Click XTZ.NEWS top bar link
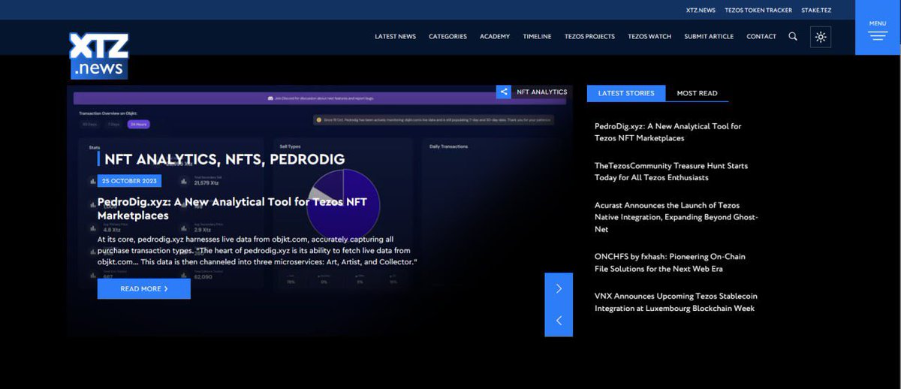The height and width of the screenshot is (389, 901). coord(701,11)
